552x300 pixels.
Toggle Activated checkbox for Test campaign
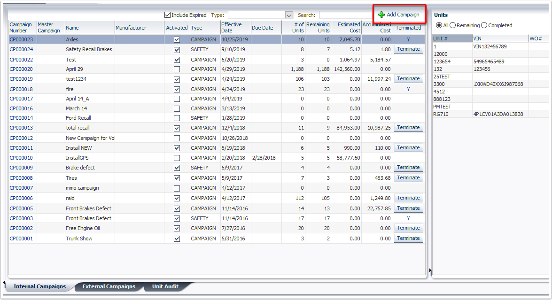177,60
